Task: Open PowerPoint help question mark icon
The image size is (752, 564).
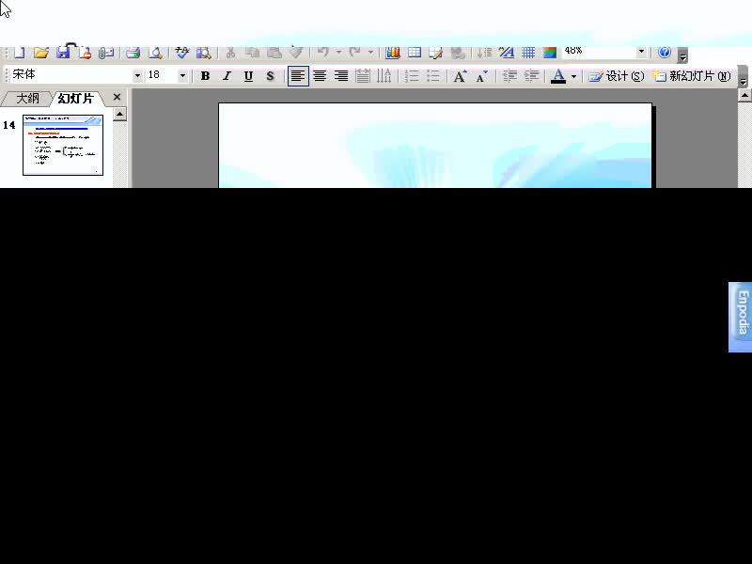Action: (x=665, y=52)
